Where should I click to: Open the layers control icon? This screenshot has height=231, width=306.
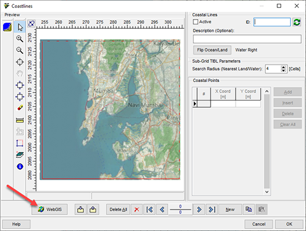(20, 155)
